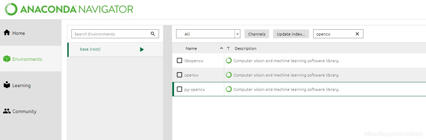The height and width of the screenshot is (140, 426).
Task: Click the search magnifier in Search Environments
Action: click(153, 34)
